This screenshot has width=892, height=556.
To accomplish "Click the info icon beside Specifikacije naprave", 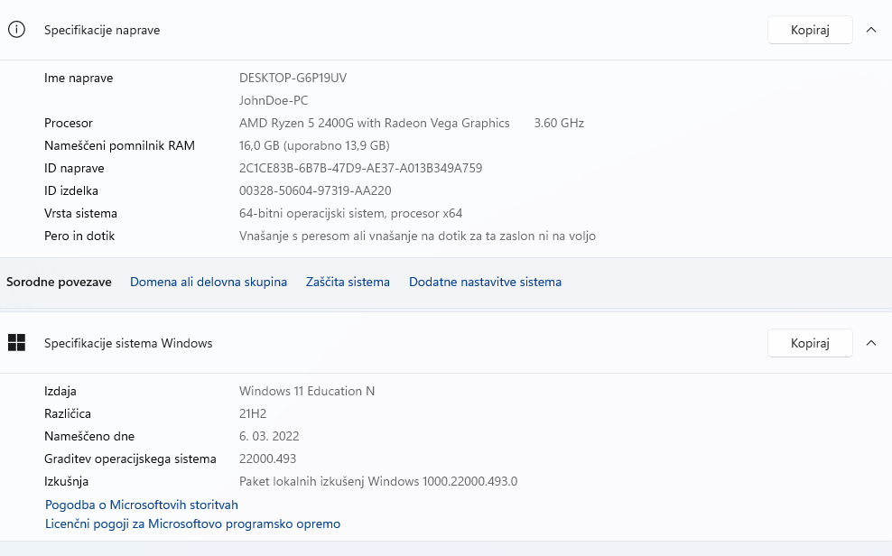I will [16, 30].
